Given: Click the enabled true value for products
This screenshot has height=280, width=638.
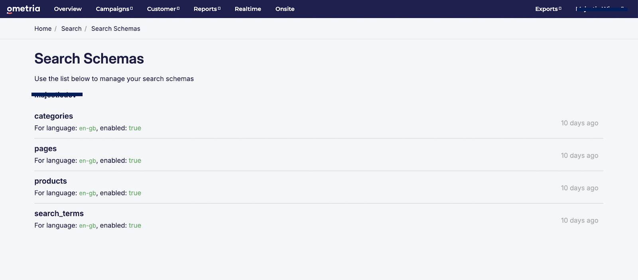Looking at the screenshot, I should coord(135,193).
